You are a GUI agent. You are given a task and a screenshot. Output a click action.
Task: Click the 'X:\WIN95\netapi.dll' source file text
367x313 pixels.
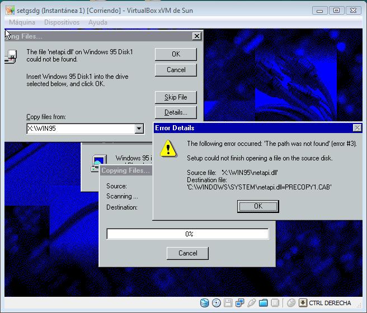(250, 173)
